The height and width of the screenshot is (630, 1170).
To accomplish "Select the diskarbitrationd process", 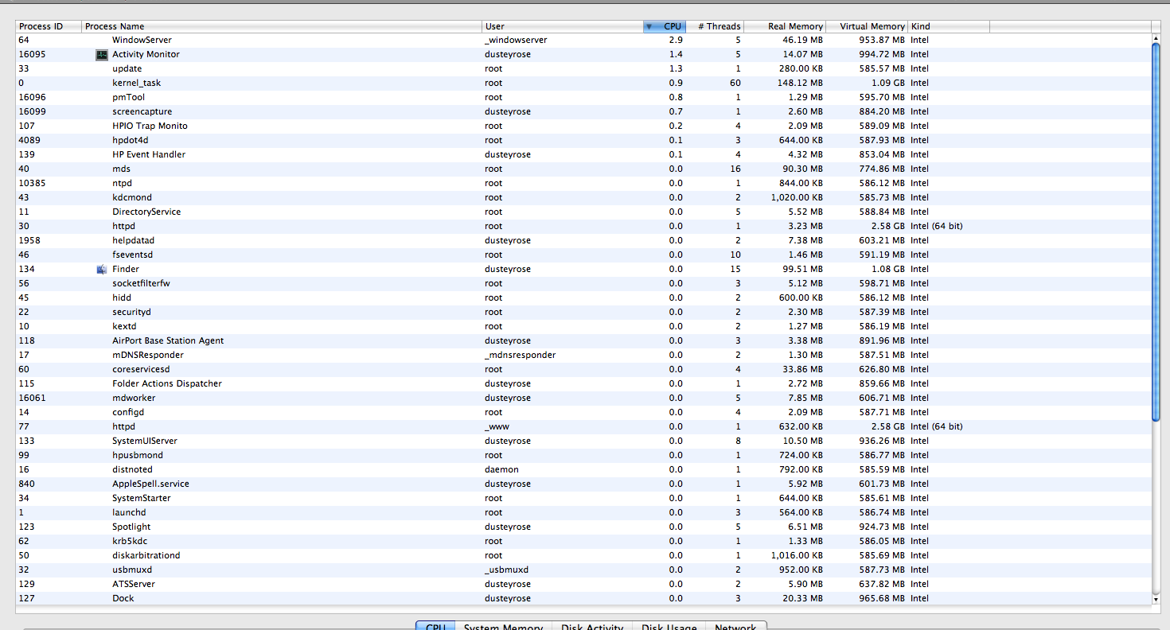I will pos(583,555).
